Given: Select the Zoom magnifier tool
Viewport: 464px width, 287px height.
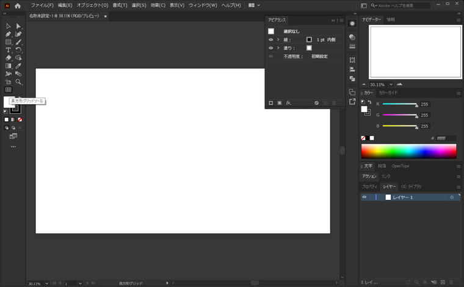Looking at the screenshot, I should click(x=18, y=82).
